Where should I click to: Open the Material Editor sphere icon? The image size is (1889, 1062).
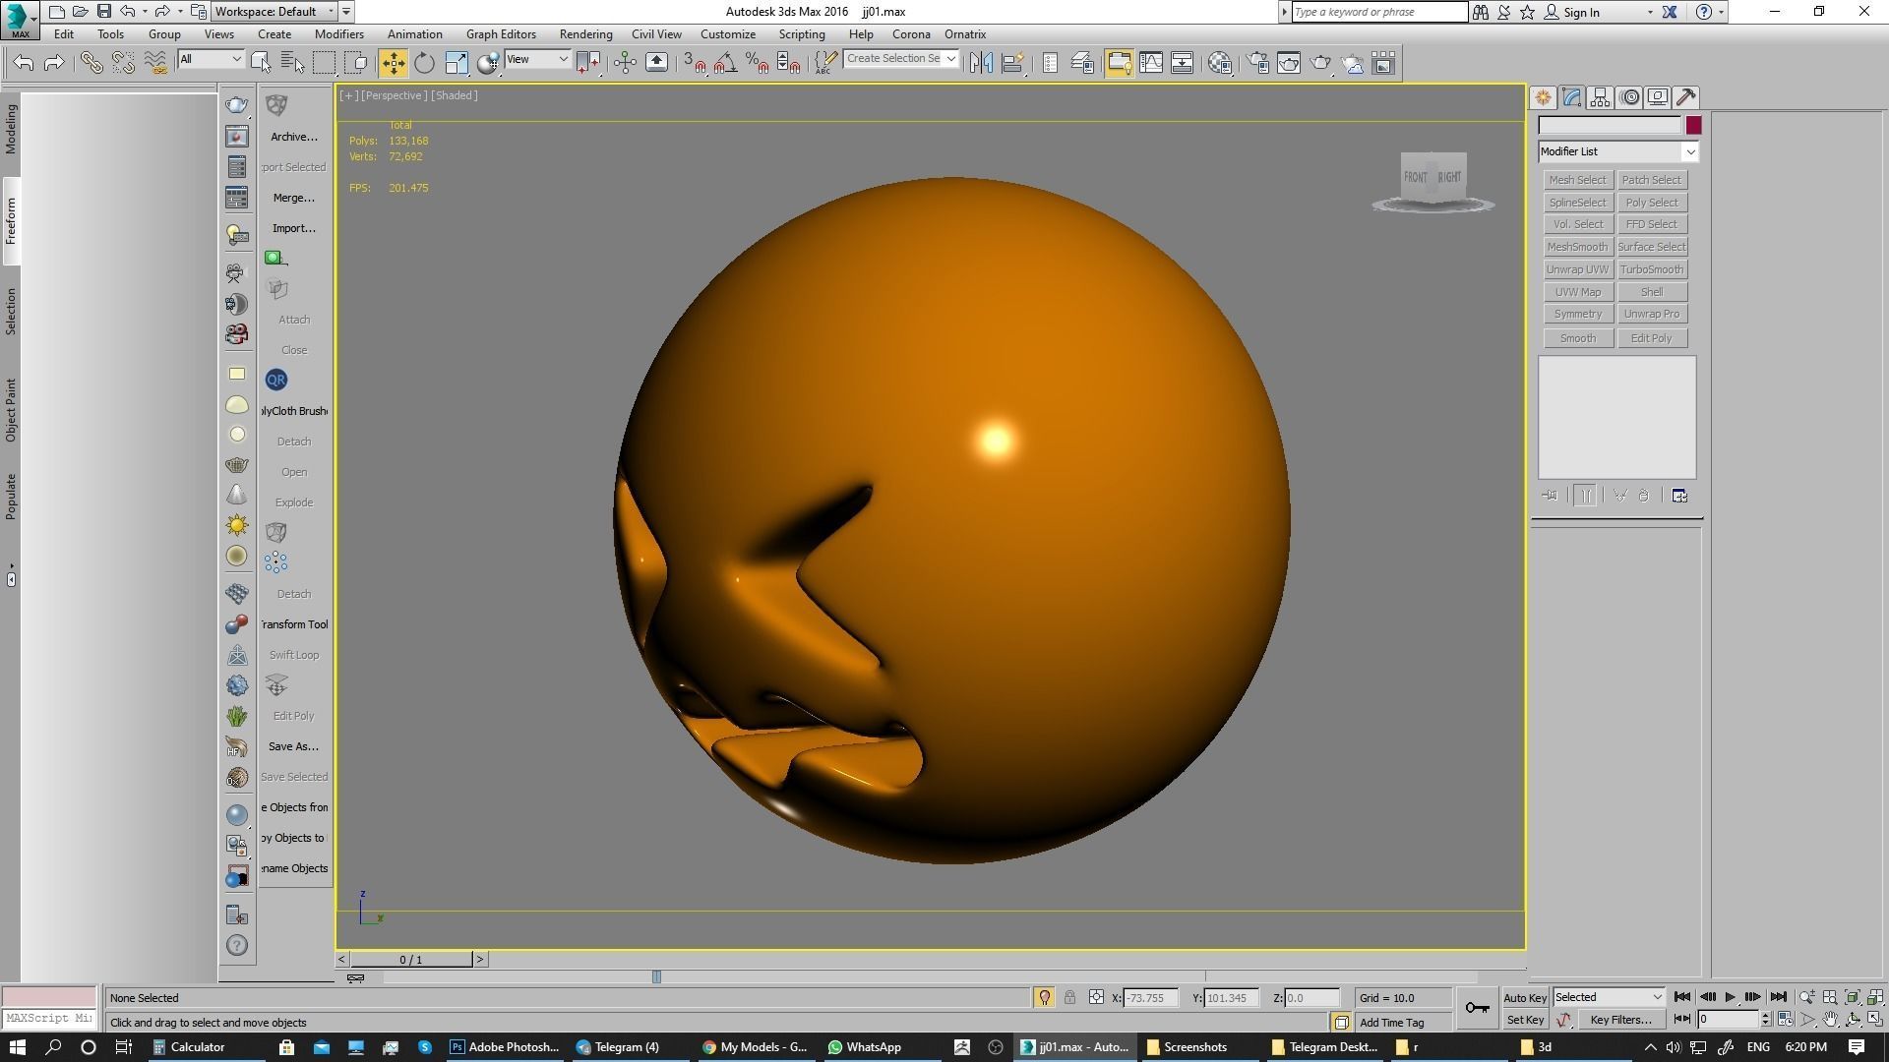pyautogui.click(x=1220, y=63)
